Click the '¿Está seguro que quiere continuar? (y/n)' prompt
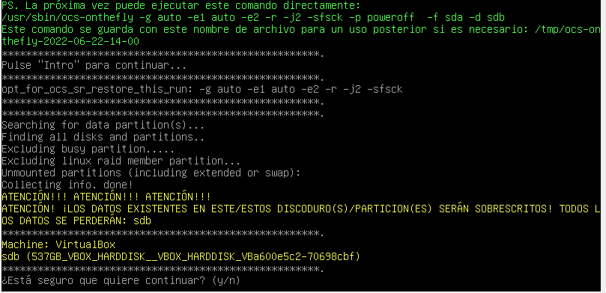 [x=121, y=280]
